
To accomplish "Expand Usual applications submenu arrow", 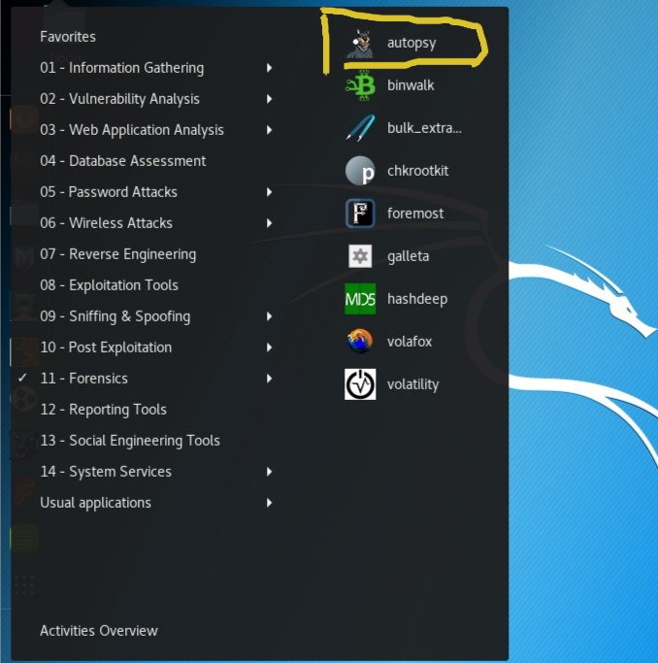I will pyautogui.click(x=269, y=503).
